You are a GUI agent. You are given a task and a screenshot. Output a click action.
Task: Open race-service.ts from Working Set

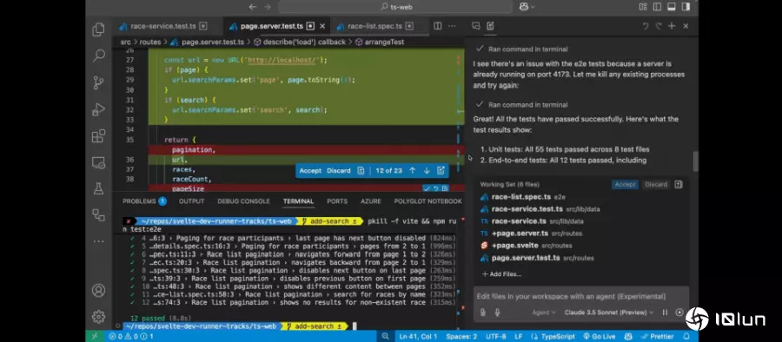coord(519,220)
